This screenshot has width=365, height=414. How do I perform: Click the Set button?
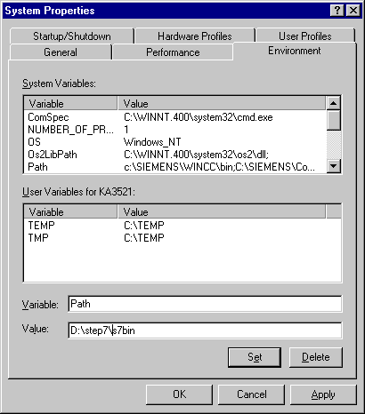pos(255,357)
